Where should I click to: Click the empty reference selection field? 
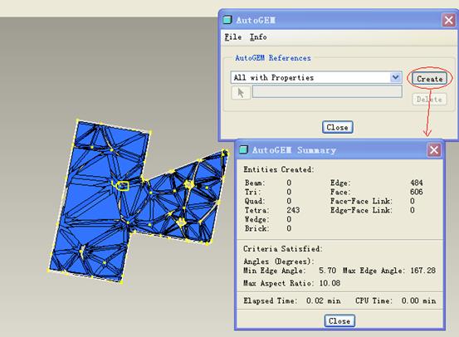[x=327, y=91]
